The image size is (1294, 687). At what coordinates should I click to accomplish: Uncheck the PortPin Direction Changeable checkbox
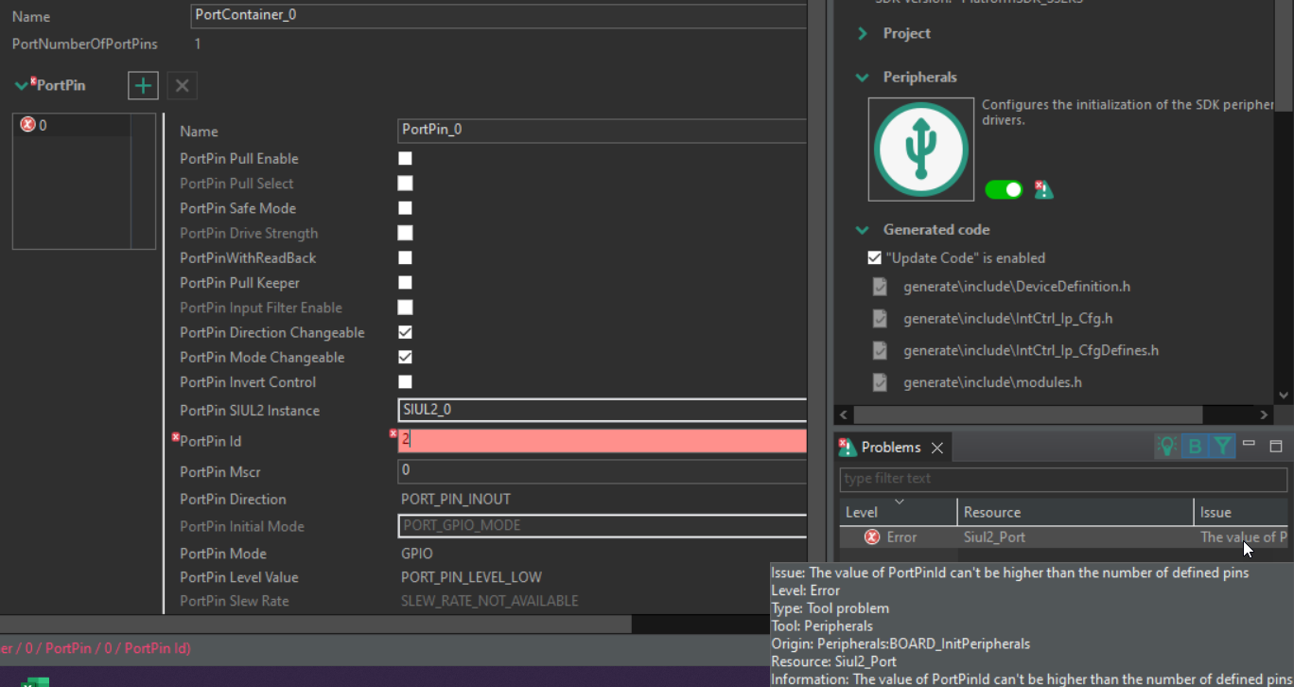tap(405, 332)
